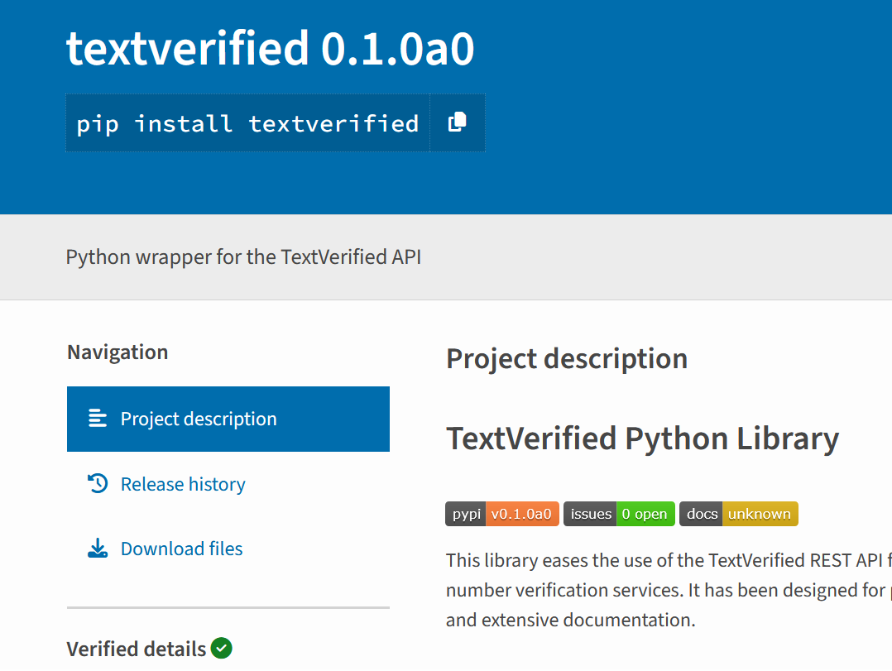Open the Project description navigation tab

(x=228, y=419)
